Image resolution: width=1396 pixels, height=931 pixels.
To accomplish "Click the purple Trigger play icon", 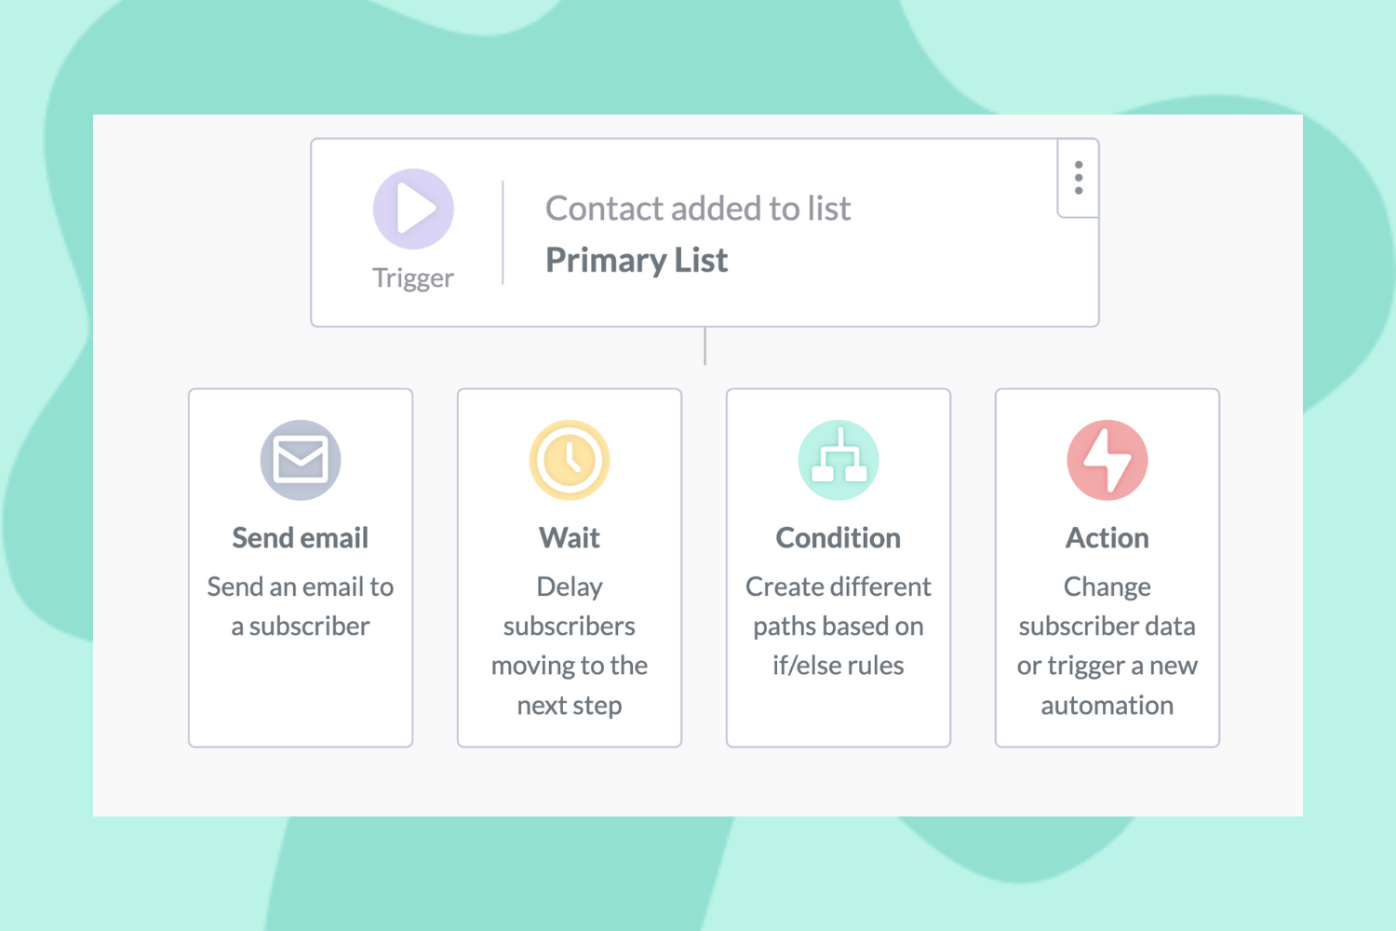I will (x=413, y=209).
